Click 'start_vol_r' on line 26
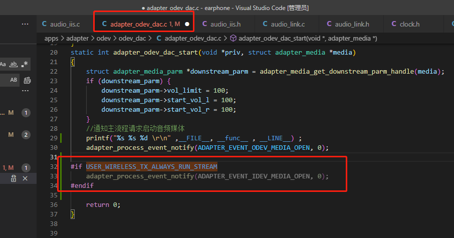The image size is (454, 238). click(188, 110)
